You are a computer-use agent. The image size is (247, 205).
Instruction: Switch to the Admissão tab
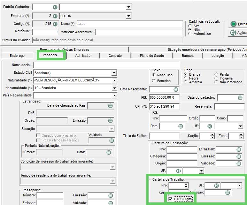[83, 56]
